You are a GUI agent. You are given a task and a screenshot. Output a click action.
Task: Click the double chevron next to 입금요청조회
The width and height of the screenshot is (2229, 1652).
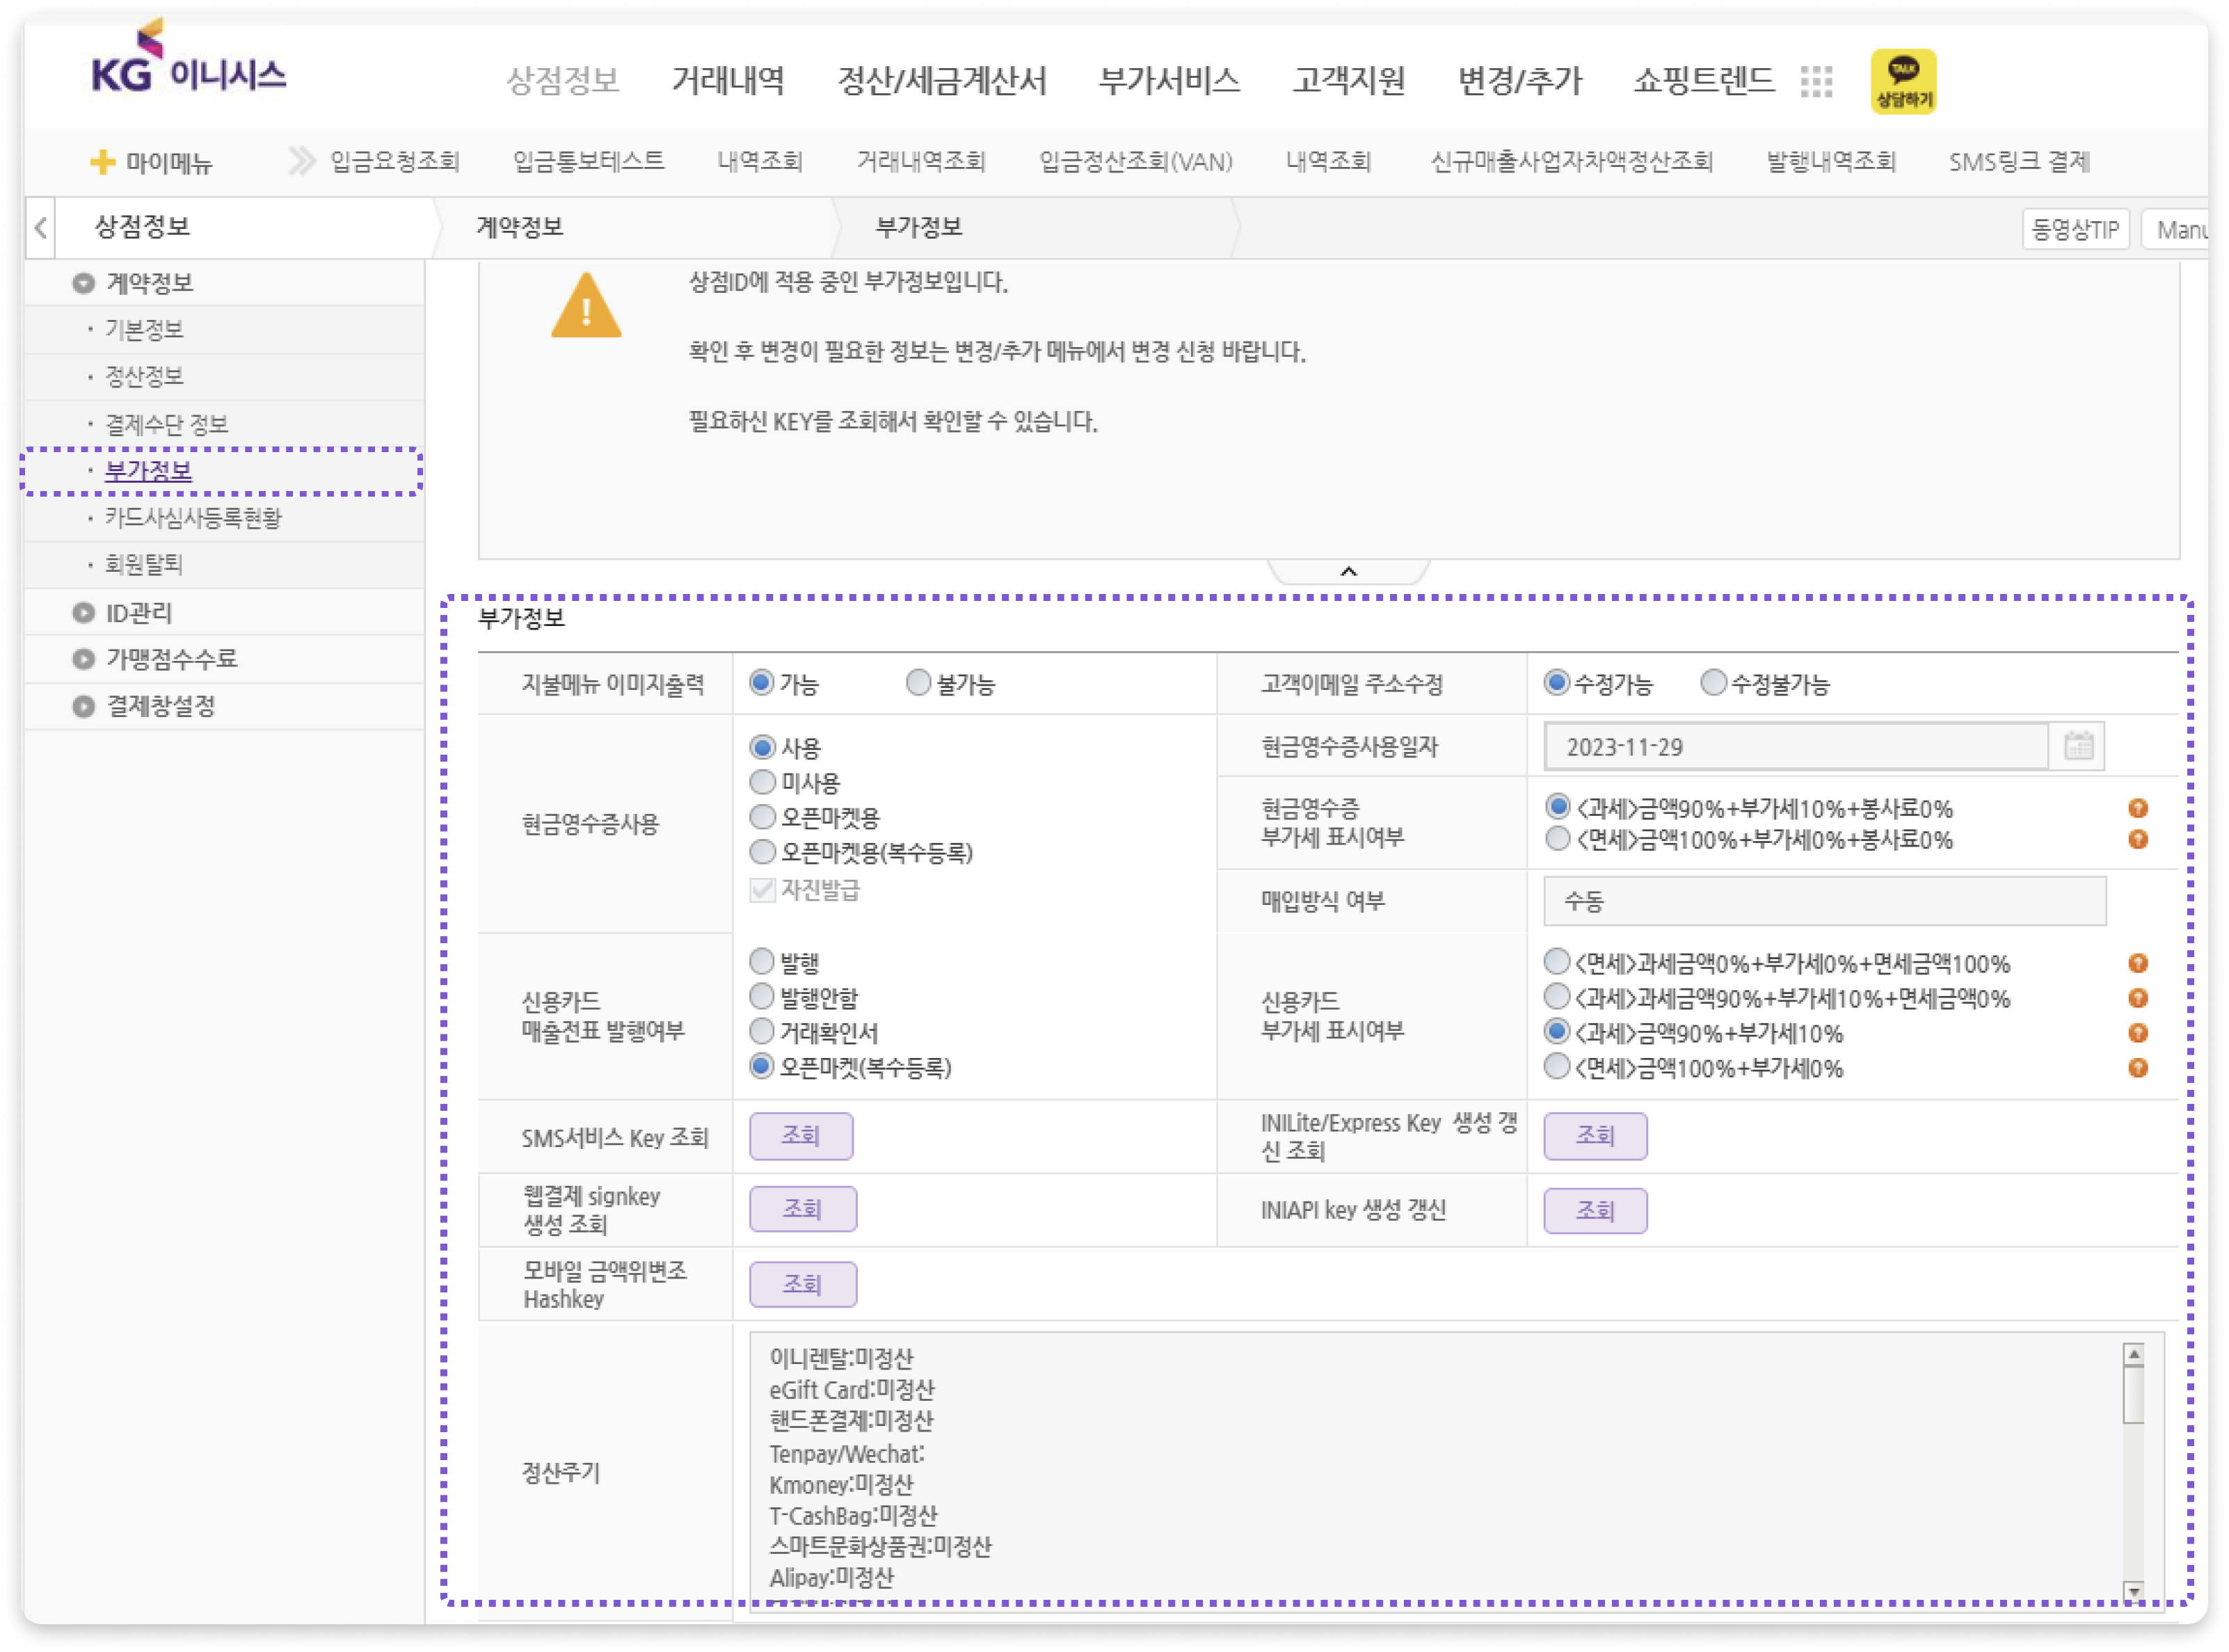click(302, 161)
